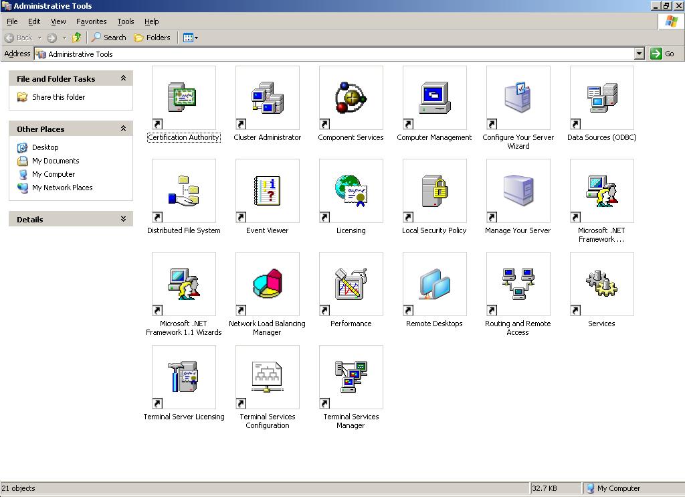The height and width of the screenshot is (497, 685).
Task: Select the Terminal Services Manager icon
Action: click(x=351, y=377)
